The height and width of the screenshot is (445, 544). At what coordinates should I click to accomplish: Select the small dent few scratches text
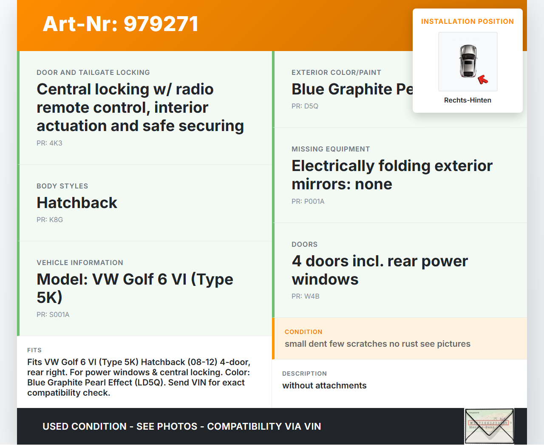click(x=377, y=344)
